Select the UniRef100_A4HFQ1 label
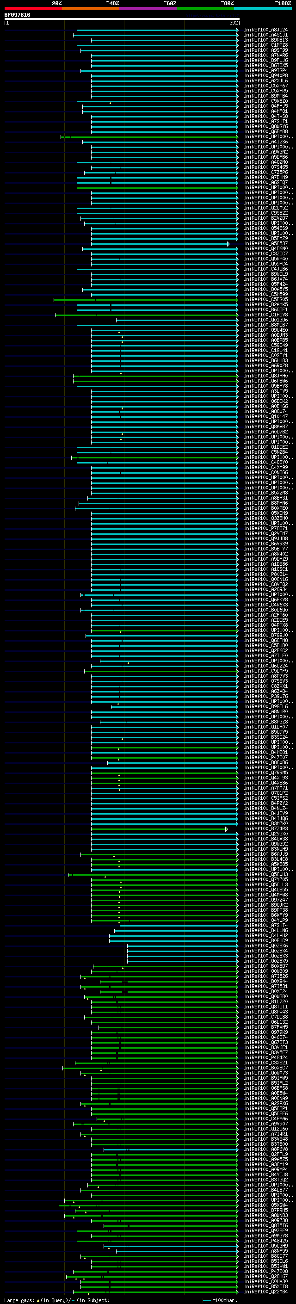This screenshot has width=296, height=1304. coord(265,111)
